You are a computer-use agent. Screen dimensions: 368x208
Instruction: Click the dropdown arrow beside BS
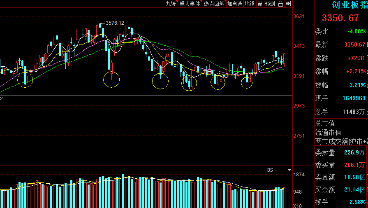click(x=289, y=170)
